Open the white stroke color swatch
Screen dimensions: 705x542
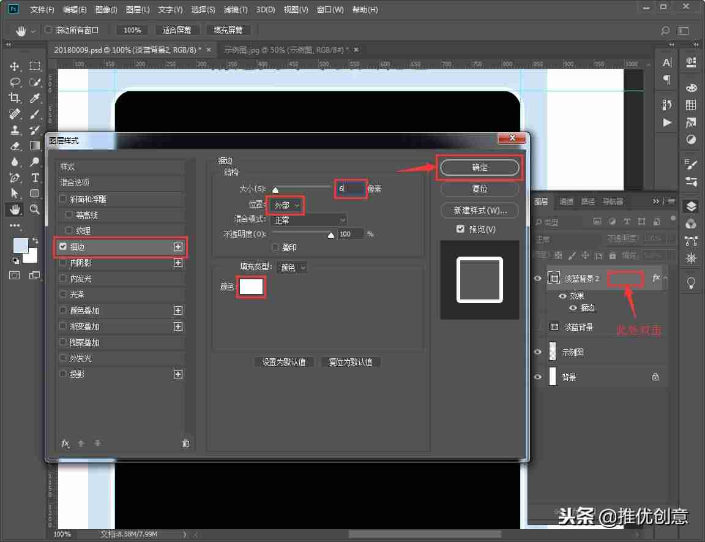tap(251, 287)
